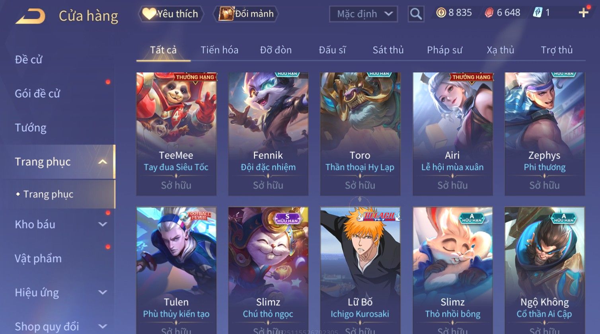The width and height of the screenshot is (600, 334).
Task: Open Tướng in the sidebar
Action: [31, 128]
